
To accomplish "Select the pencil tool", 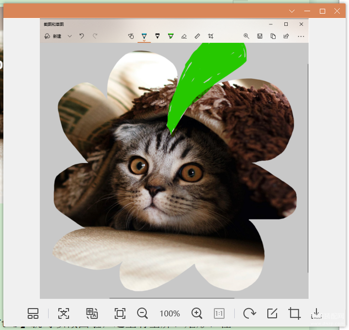I will pyautogui.click(x=157, y=36).
